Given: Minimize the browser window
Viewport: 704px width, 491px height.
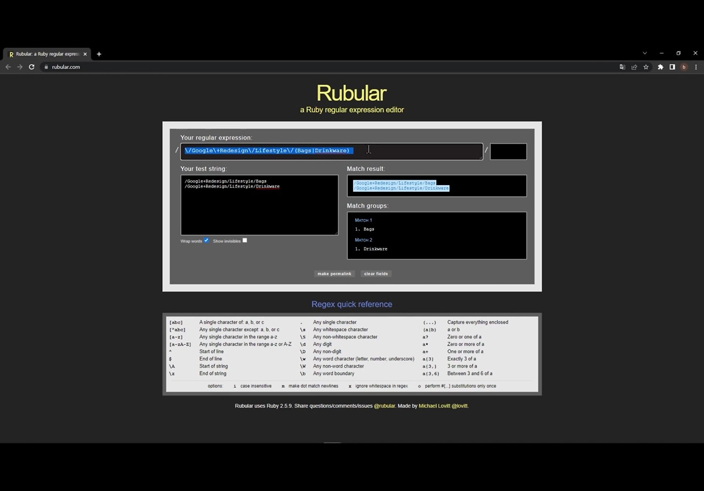Looking at the screenshot, I should point(662,53).
